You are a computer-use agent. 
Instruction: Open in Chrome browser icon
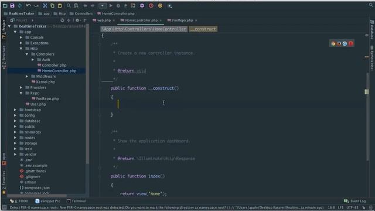(333, 43)
